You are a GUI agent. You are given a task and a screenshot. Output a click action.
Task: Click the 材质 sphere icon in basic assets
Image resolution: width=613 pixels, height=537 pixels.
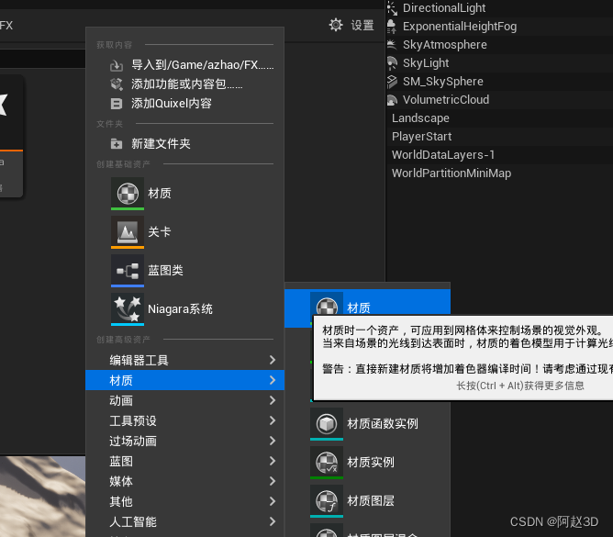[128, 193]
